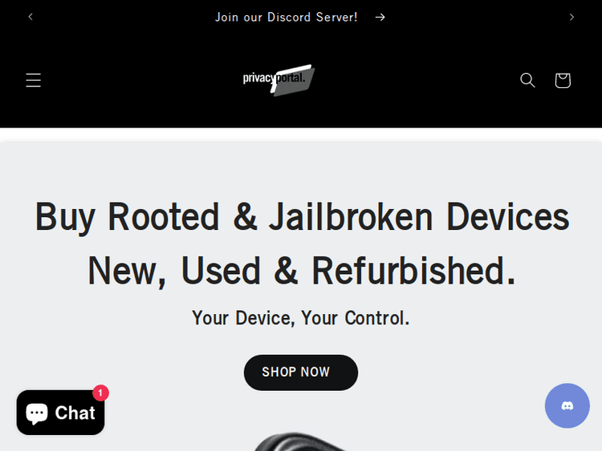Click the "Buy Rooted & Jailbroken Devices" headline
The height and width of the screenshot is (451, 602).
point(302,217)
